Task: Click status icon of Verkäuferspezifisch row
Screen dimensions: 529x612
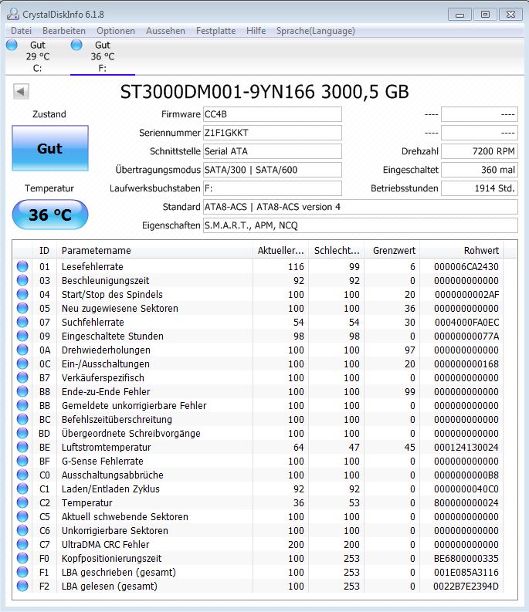Action: pyautogui.click(x=22, y=377)
